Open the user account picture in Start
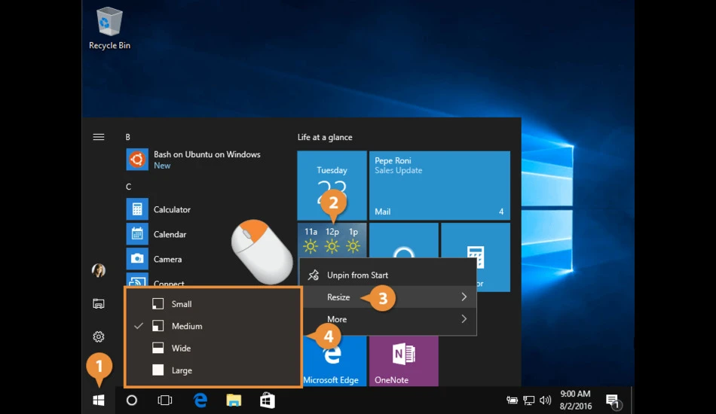This screenshot has height=414, width=716. tap(99, 270)
